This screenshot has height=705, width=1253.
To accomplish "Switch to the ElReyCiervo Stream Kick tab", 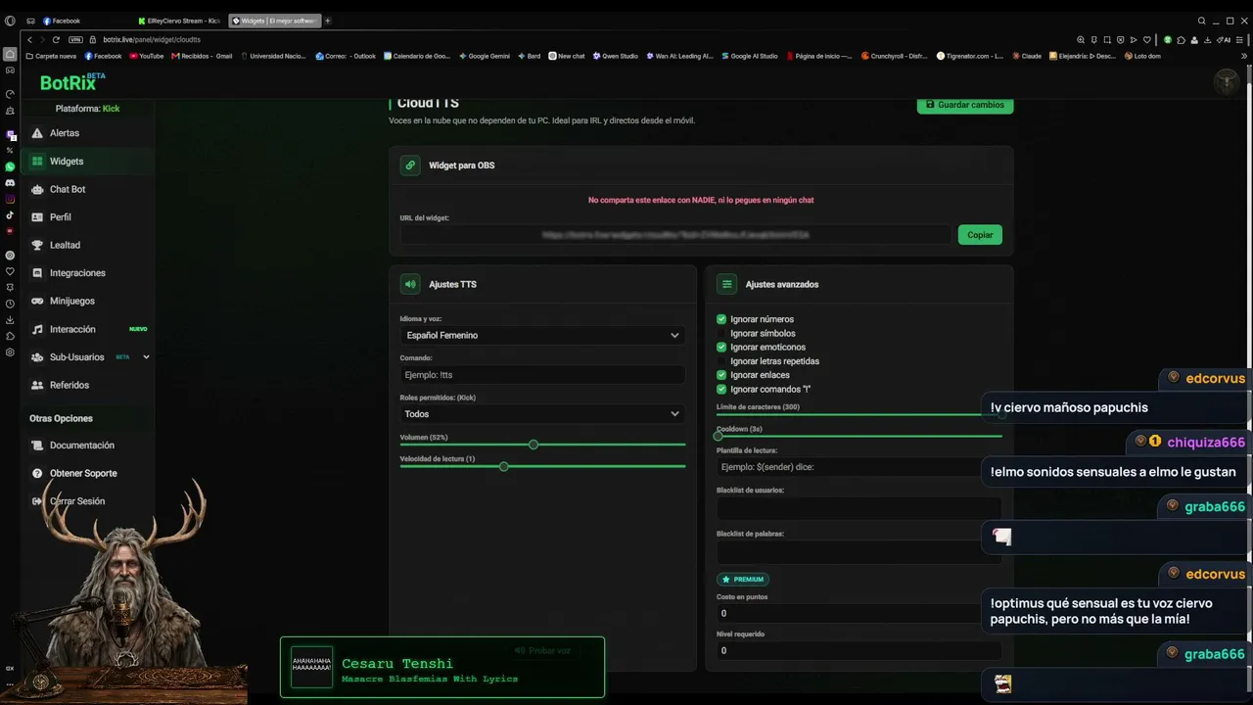I will 181,21.
